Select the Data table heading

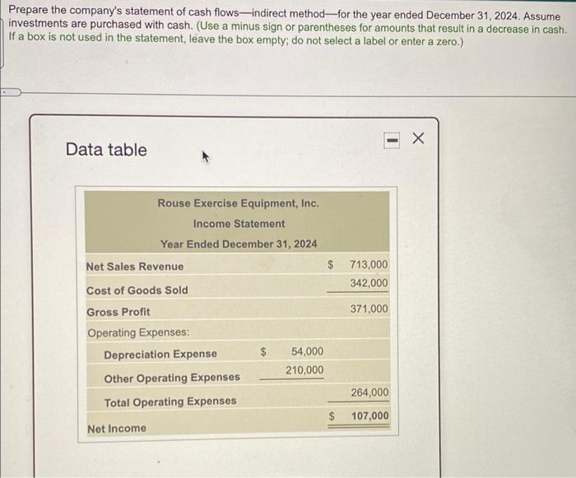(106, 150)
